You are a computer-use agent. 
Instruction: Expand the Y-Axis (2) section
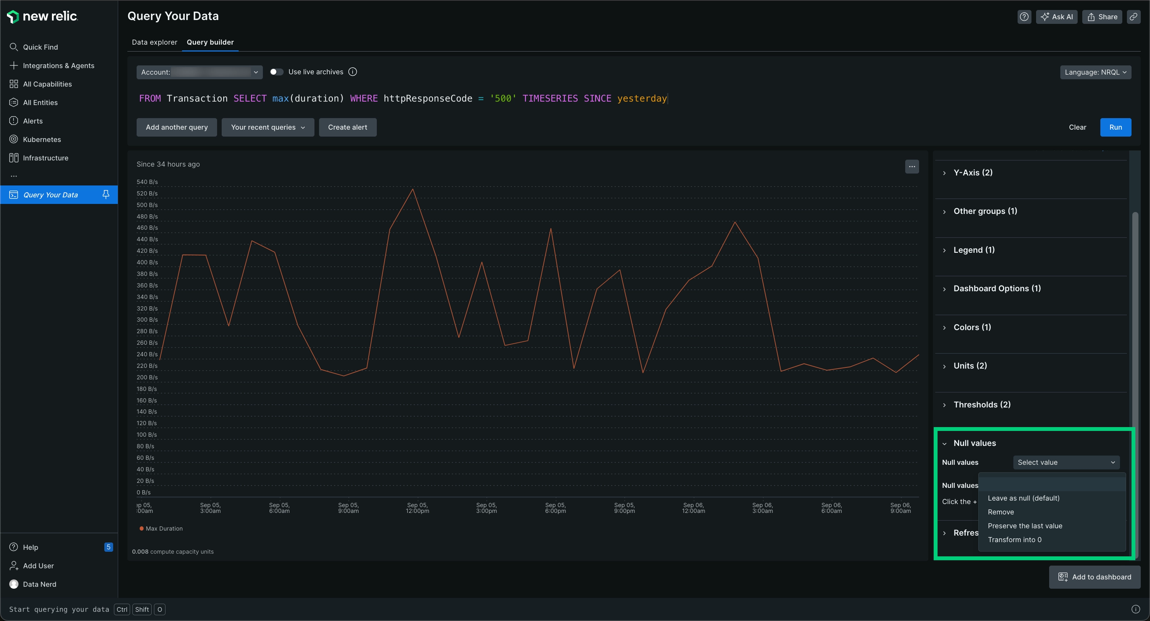click(973, 172)
